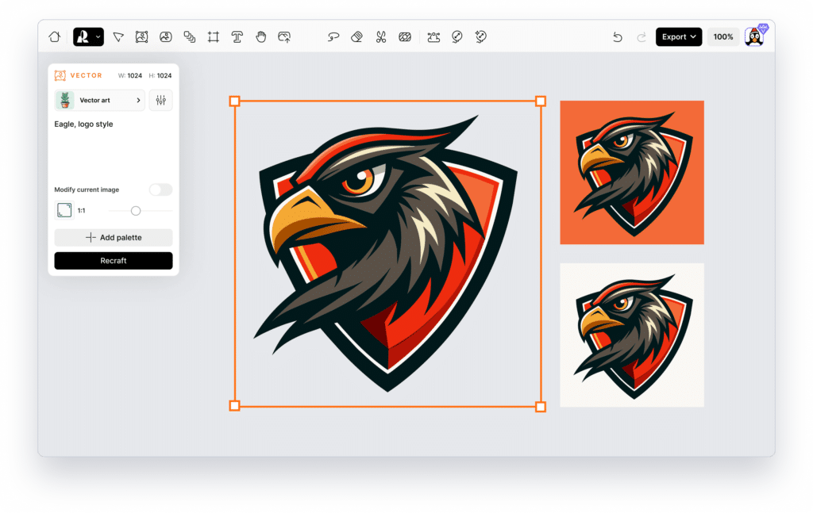Use the Scissors cut tool
This screenshot has height=513, width=813.
[x=380, y=36]
